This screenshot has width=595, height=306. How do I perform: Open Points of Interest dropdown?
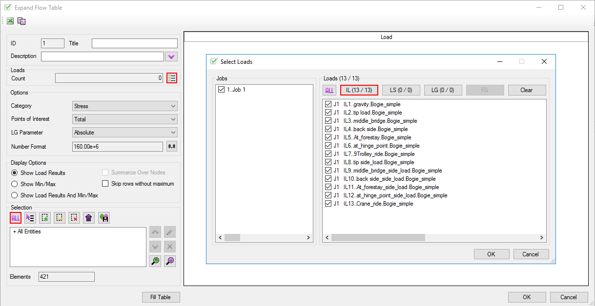coord(125,119)
